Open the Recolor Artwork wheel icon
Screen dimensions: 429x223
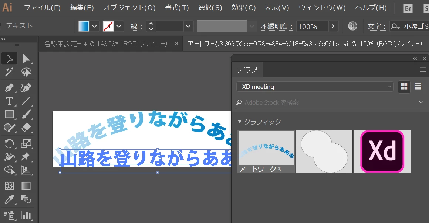[353, 26]
